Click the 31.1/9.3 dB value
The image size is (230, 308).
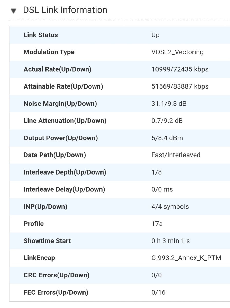point(169,104)
